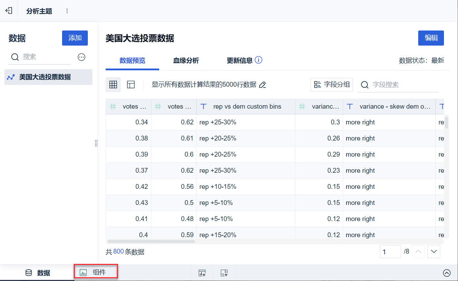
Task: Switch to field layout view
Action: click(131, 85)
